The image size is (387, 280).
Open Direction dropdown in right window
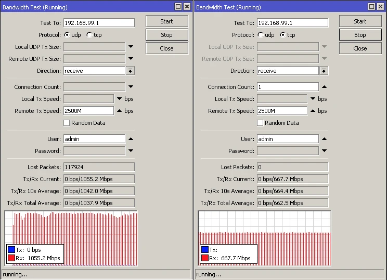[324, 71]
